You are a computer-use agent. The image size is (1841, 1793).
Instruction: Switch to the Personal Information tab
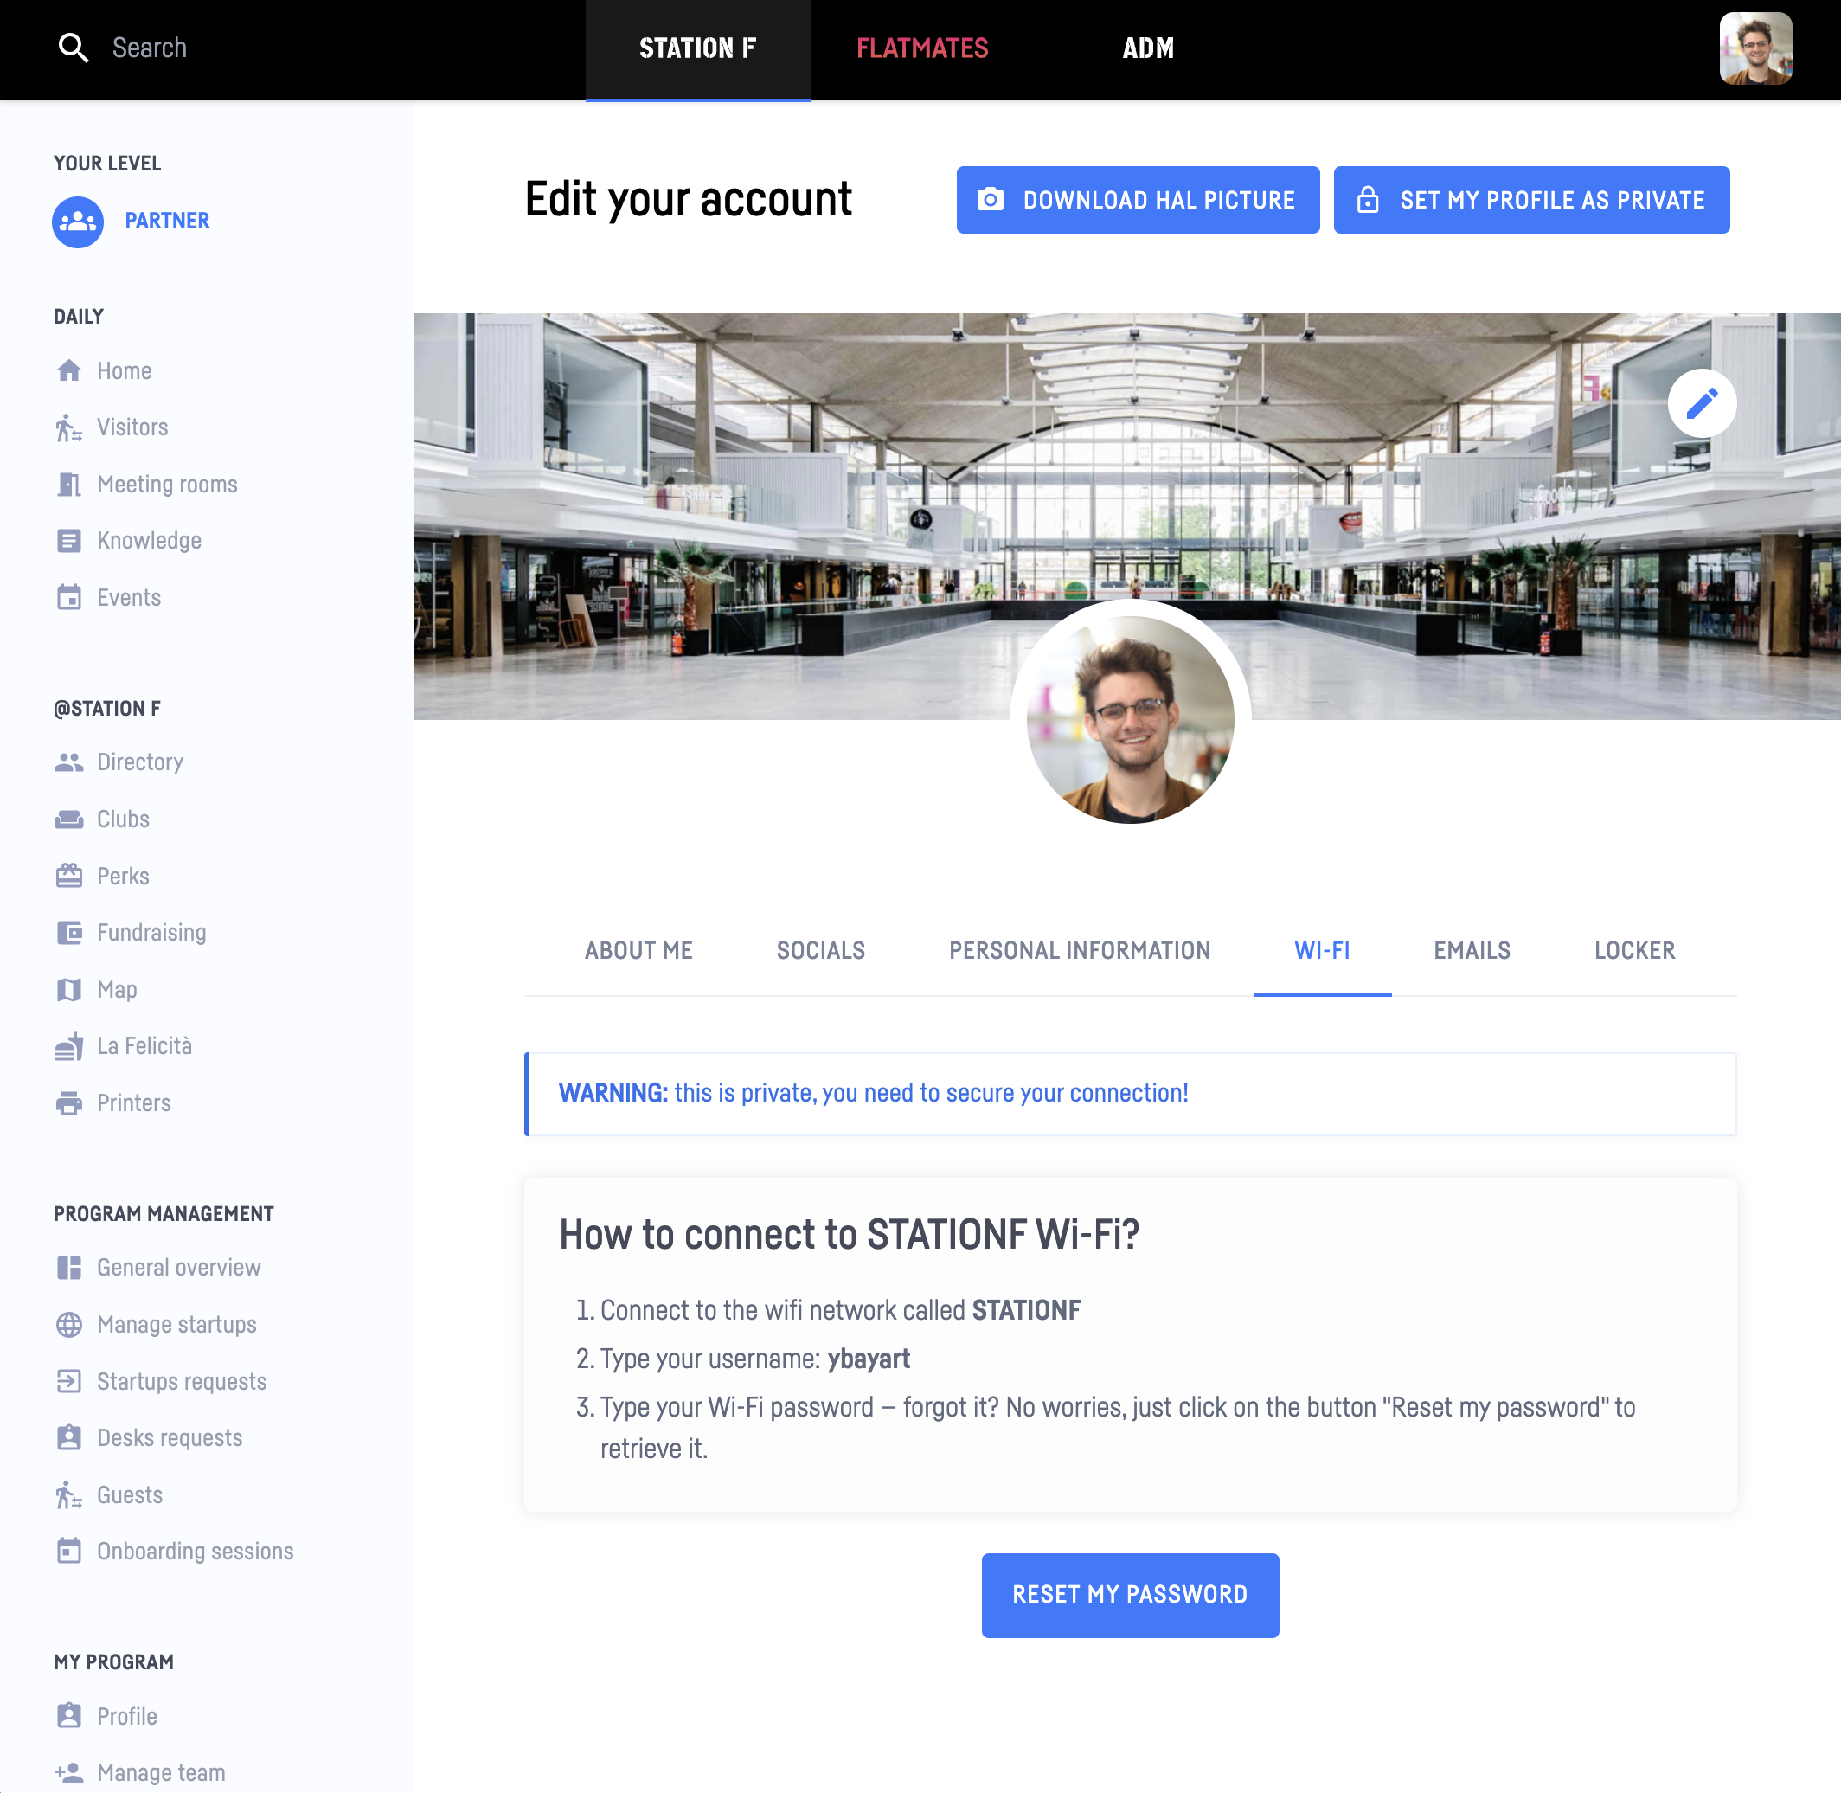pyautogui.click(x=1079, y=950)
